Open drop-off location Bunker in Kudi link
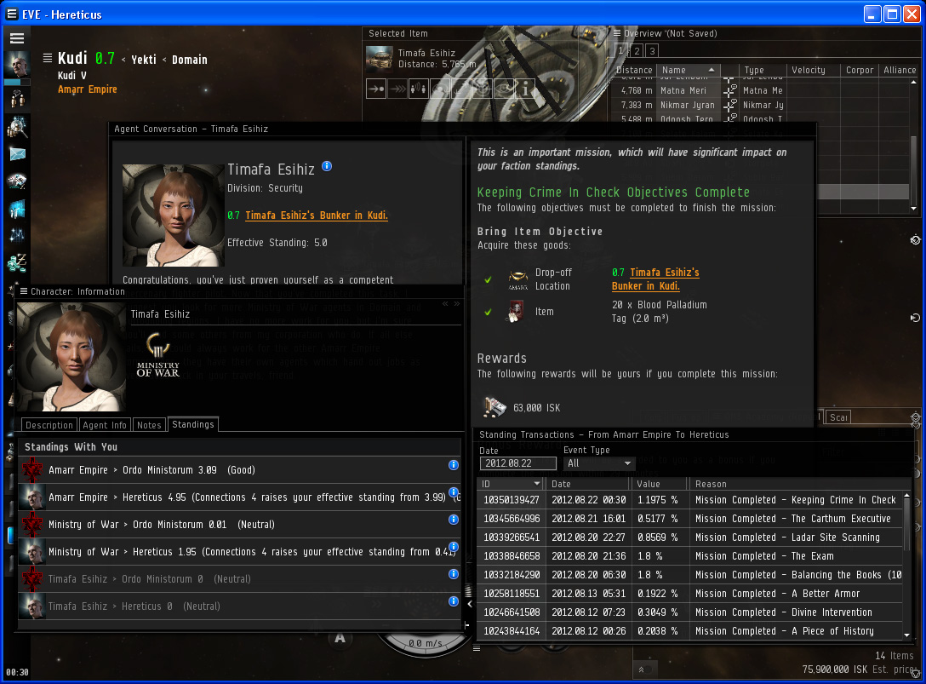Image resolution: width=926 pixels, height=684 pixels. (655, 279)
